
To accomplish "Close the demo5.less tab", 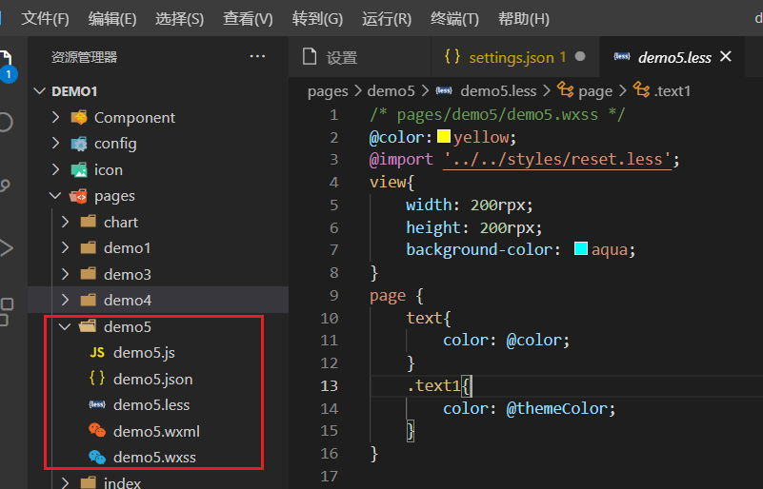I will [x=726, y=56].
